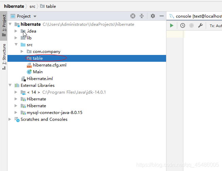Screen dimensions: 222x171
Task: Select the com.company package label
Action: pos(46,52)
